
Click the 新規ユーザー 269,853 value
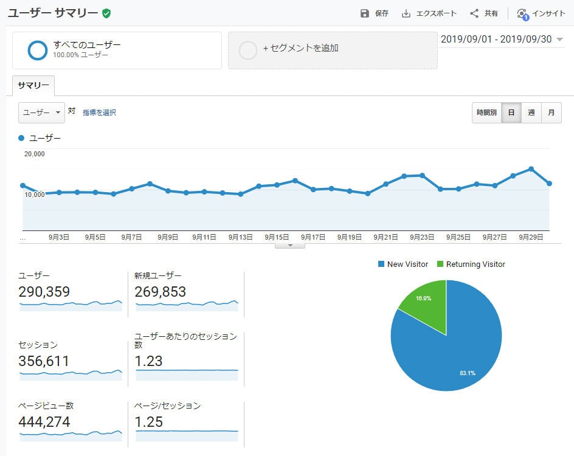160,292
